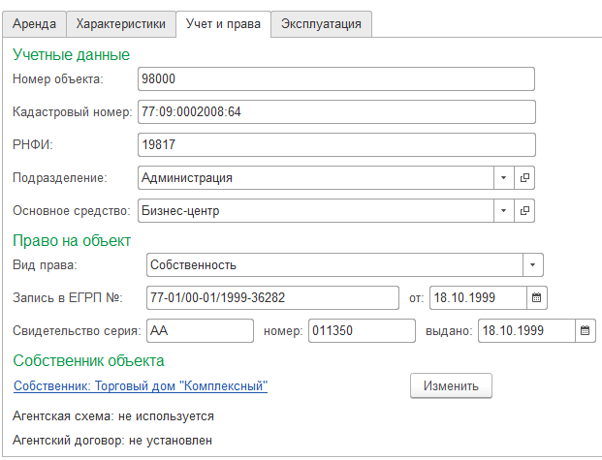602x460 pixels.
Task: Open calendar for ЕГРП record date
Action: (x=536, y=297)
